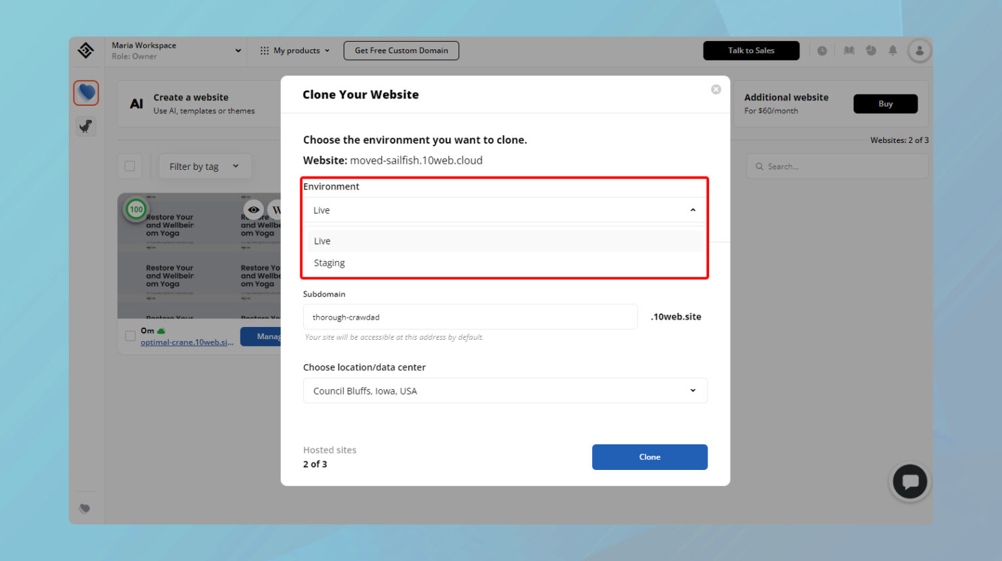Open your profile avatar menu
Image resolution: width=1002 pixels, height=561 pixels.
click(920, 50)
